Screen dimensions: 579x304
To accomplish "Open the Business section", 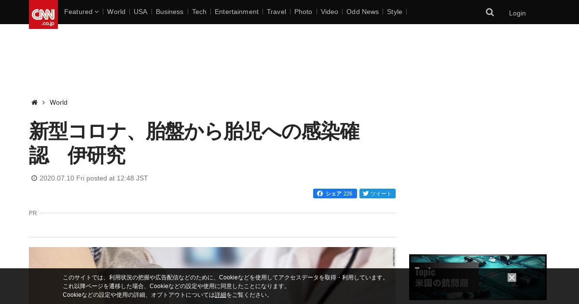I will click(x=169, y=12).
